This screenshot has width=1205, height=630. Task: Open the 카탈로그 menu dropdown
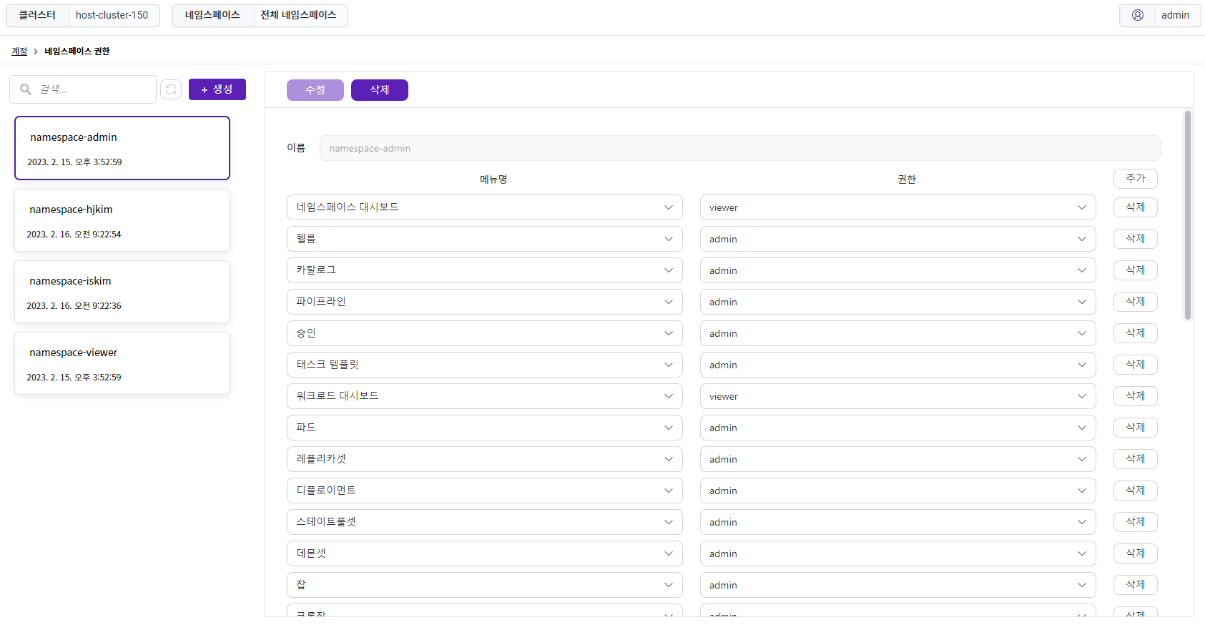point(485,270)
